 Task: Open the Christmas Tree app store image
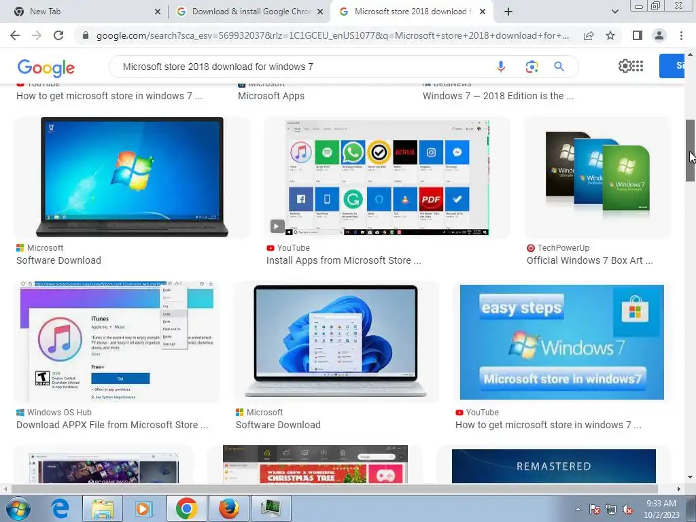coord(315,464)
